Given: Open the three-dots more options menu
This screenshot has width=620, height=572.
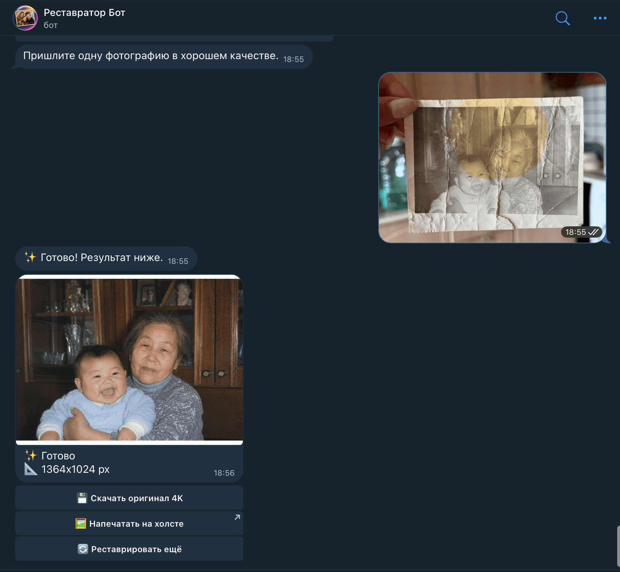Looking at the screenshot, I should click(x=600, y=18).
